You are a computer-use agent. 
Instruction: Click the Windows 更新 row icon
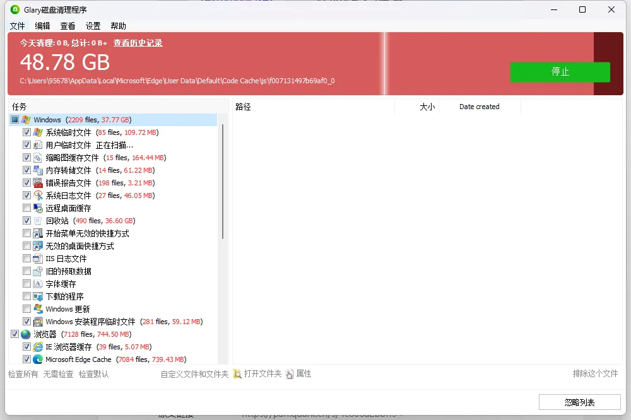38,309
